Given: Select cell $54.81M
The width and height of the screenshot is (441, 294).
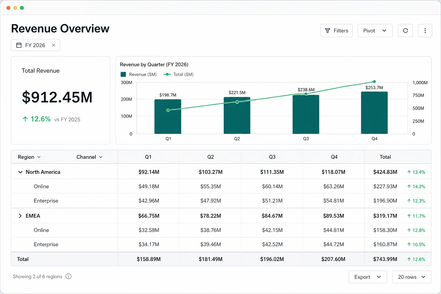Looking at the screenshot, I should [334, 201].
